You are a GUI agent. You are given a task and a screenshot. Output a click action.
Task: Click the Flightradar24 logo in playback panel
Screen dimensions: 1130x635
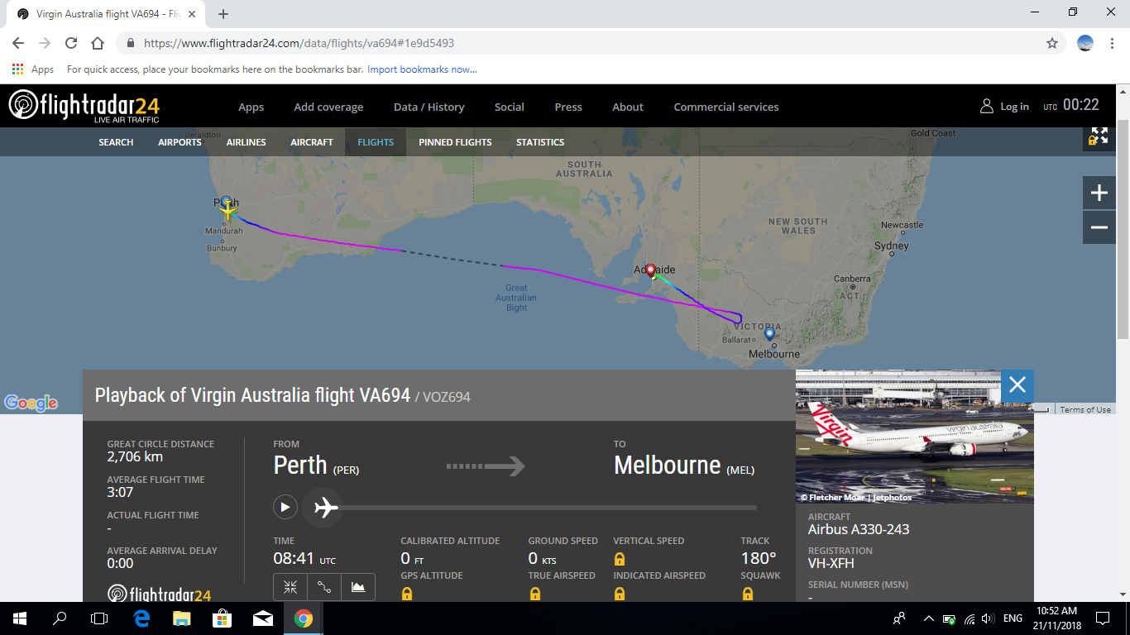click(x=160, y=593)
